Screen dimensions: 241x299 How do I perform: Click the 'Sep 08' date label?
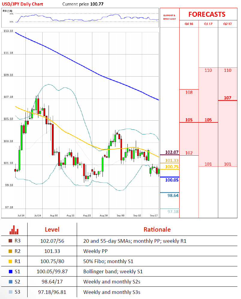click(x=120, y=215)
